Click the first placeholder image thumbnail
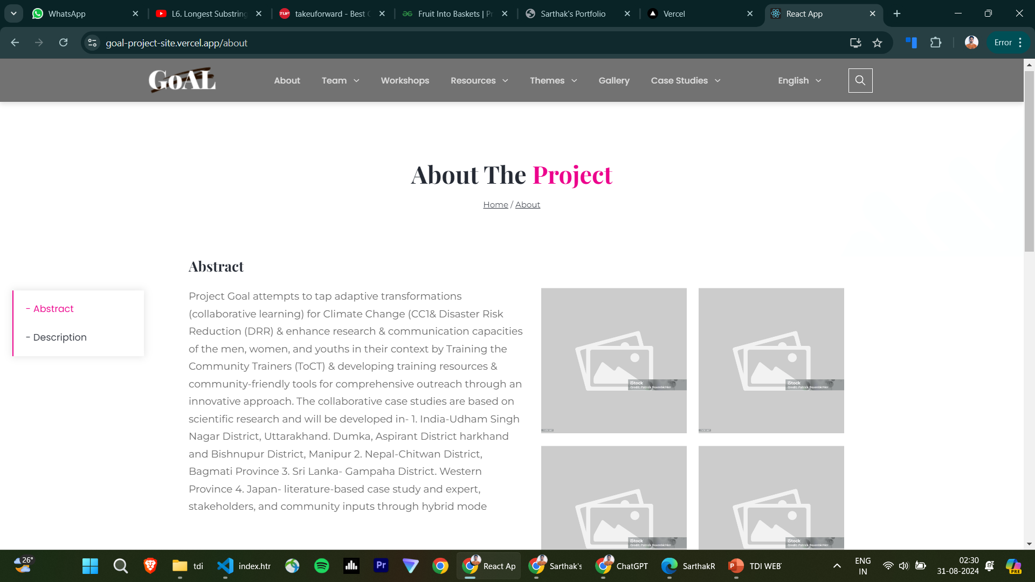Viewport: 1035px width, 582px height. [x=613, y=360]
